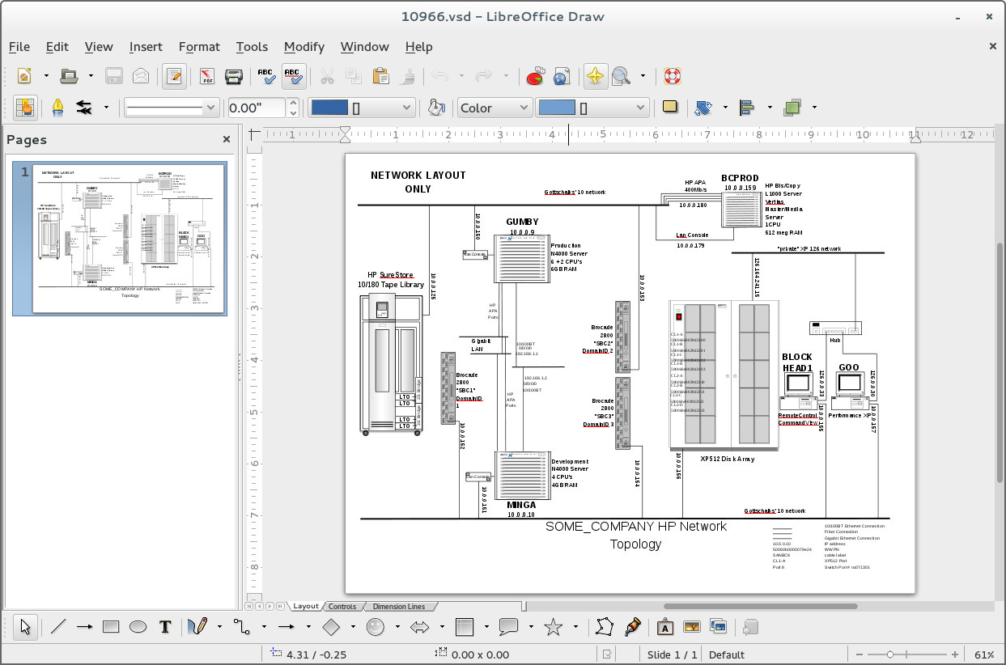This screenshot has height=665, width=1006.
Task: Select the Ellipse tool
Action: pos(138,626)
